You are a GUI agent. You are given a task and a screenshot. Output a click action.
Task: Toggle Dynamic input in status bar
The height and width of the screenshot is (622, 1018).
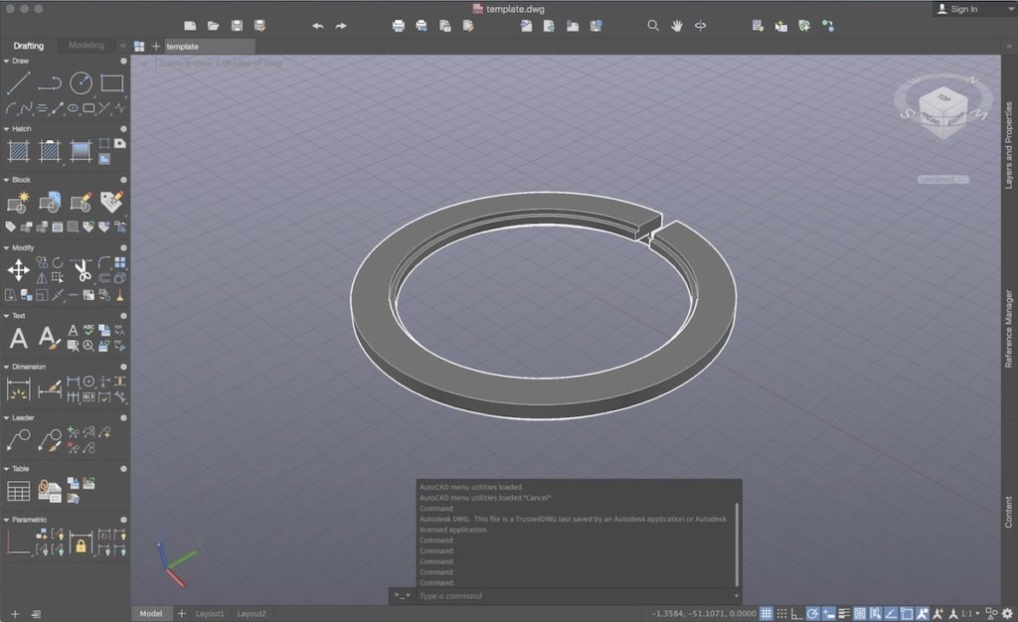[x=828, y=614]
